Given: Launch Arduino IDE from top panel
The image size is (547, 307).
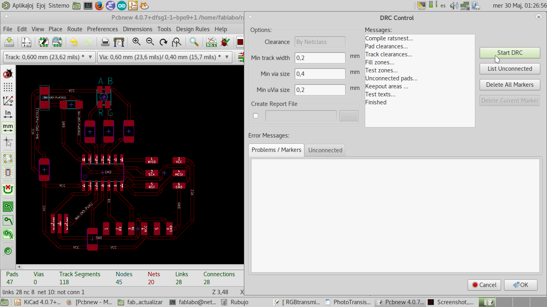Looking at the screenshot, I should [122, 6].
